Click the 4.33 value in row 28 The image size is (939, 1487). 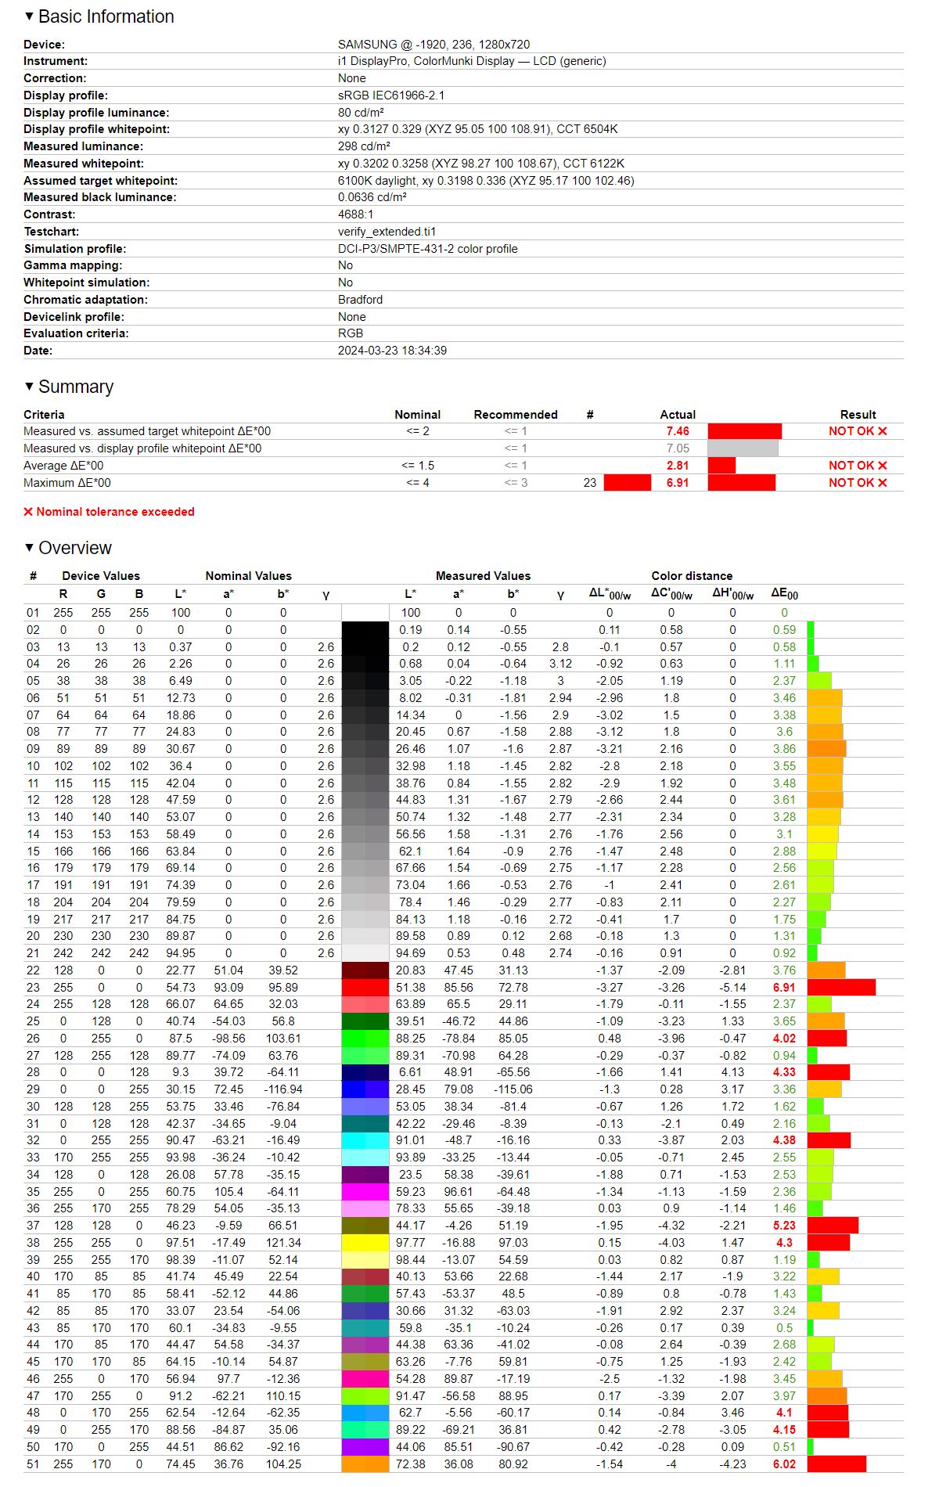point(784,1072)
